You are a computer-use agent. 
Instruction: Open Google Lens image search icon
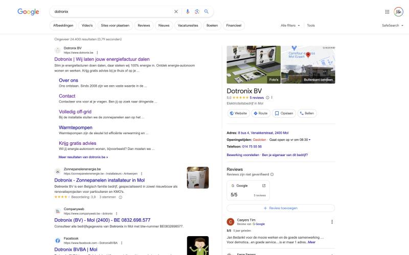coord(197,11)
